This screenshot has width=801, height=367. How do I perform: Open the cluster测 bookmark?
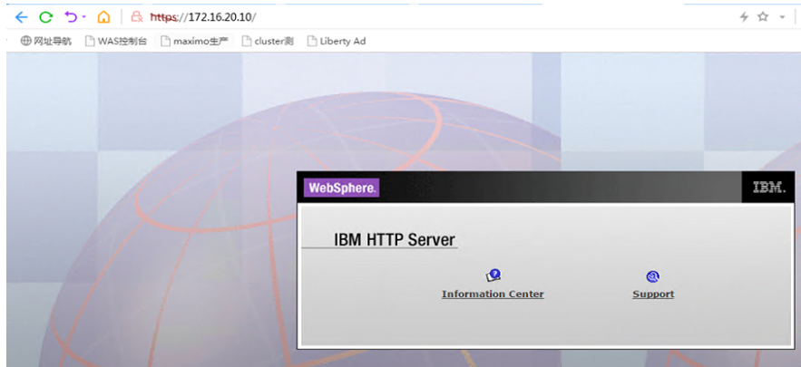pos(268,42)
